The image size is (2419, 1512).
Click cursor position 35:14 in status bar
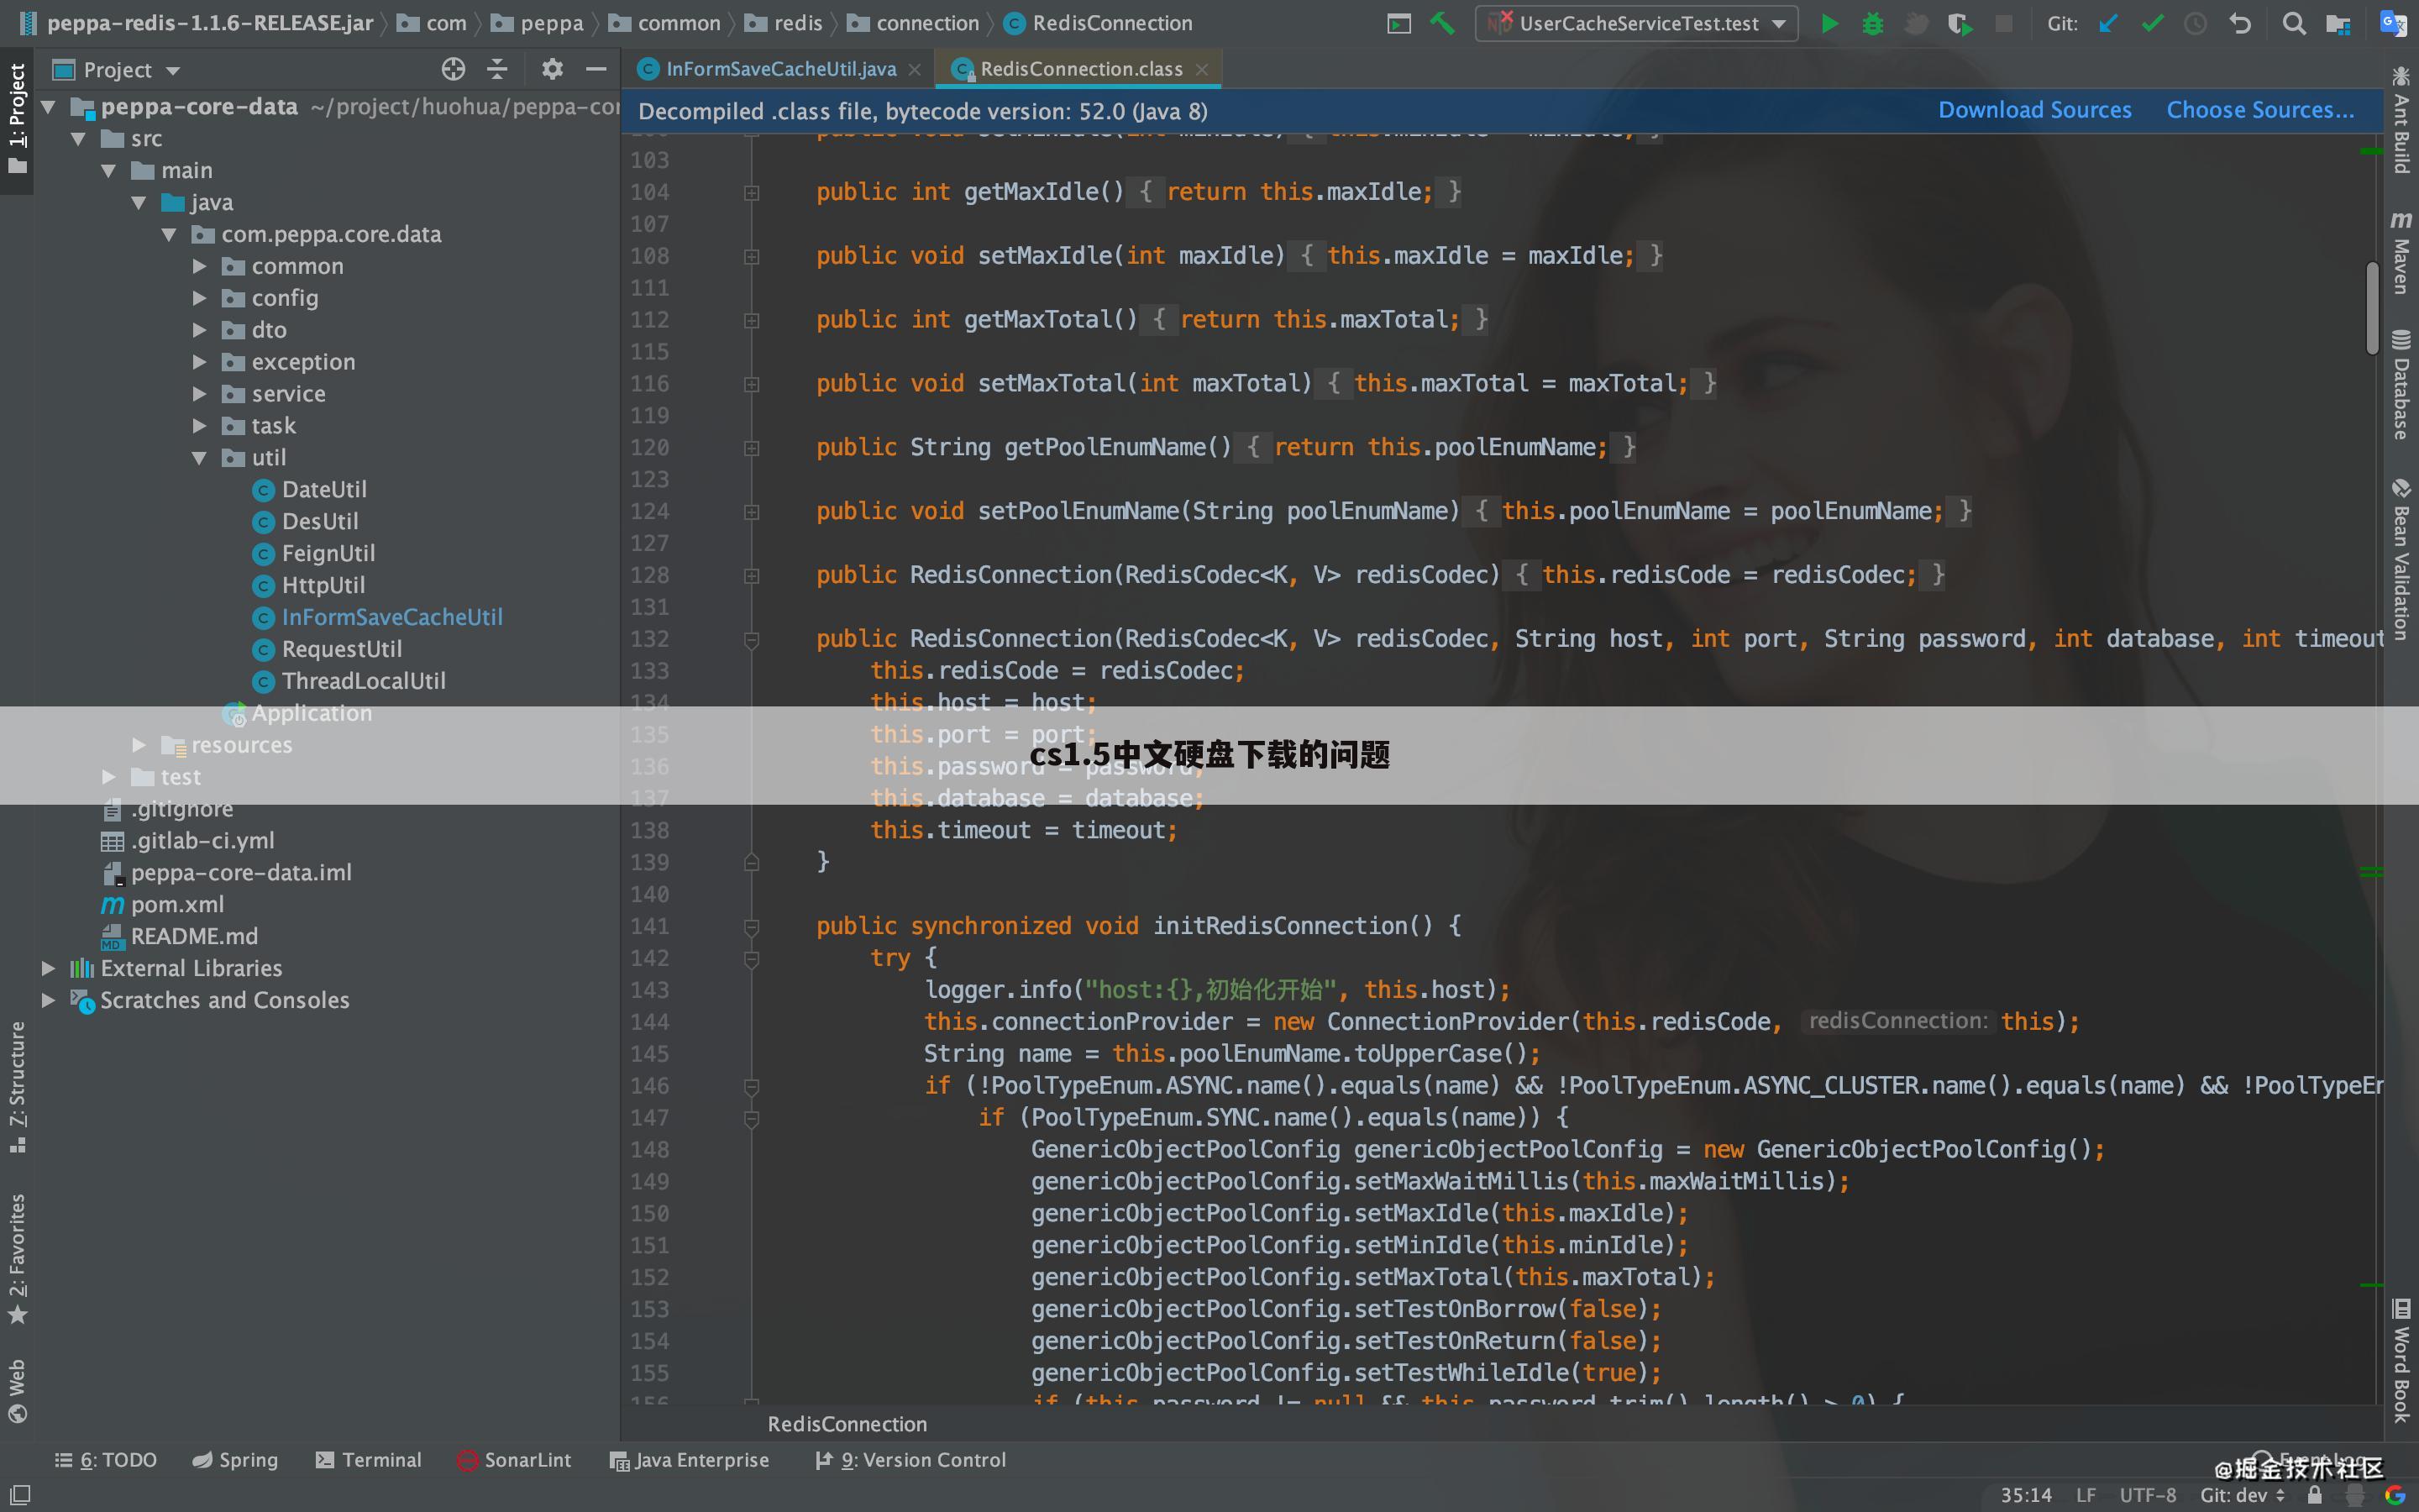(x=2025, y=1495)
